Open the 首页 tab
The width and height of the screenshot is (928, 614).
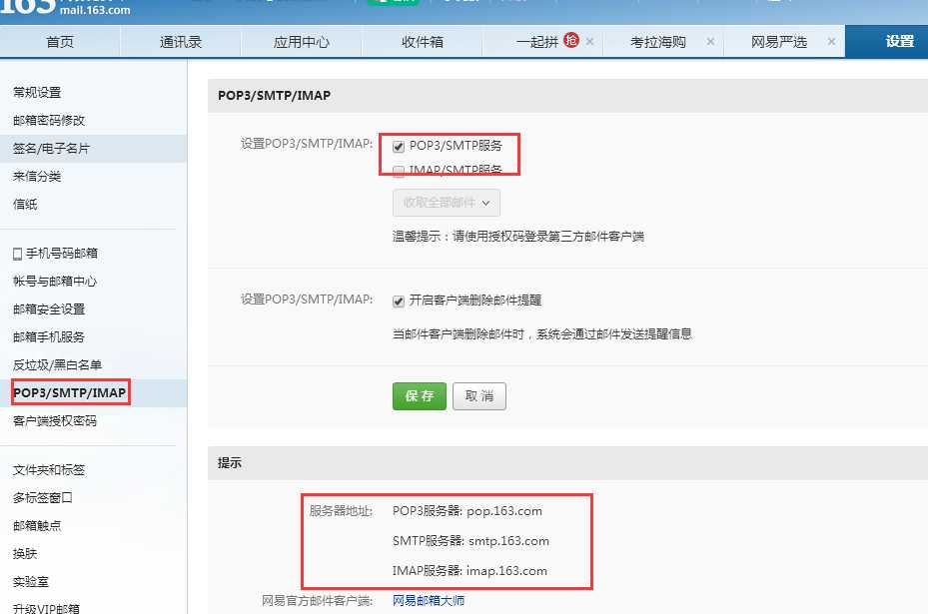[60, 42]
